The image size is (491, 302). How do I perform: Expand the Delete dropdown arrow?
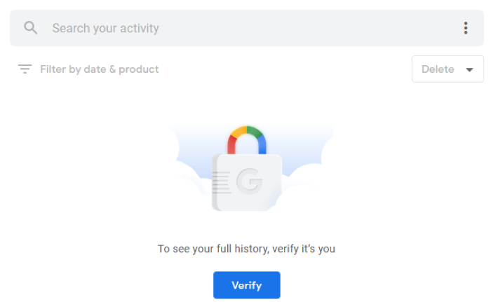click(469, 69)
